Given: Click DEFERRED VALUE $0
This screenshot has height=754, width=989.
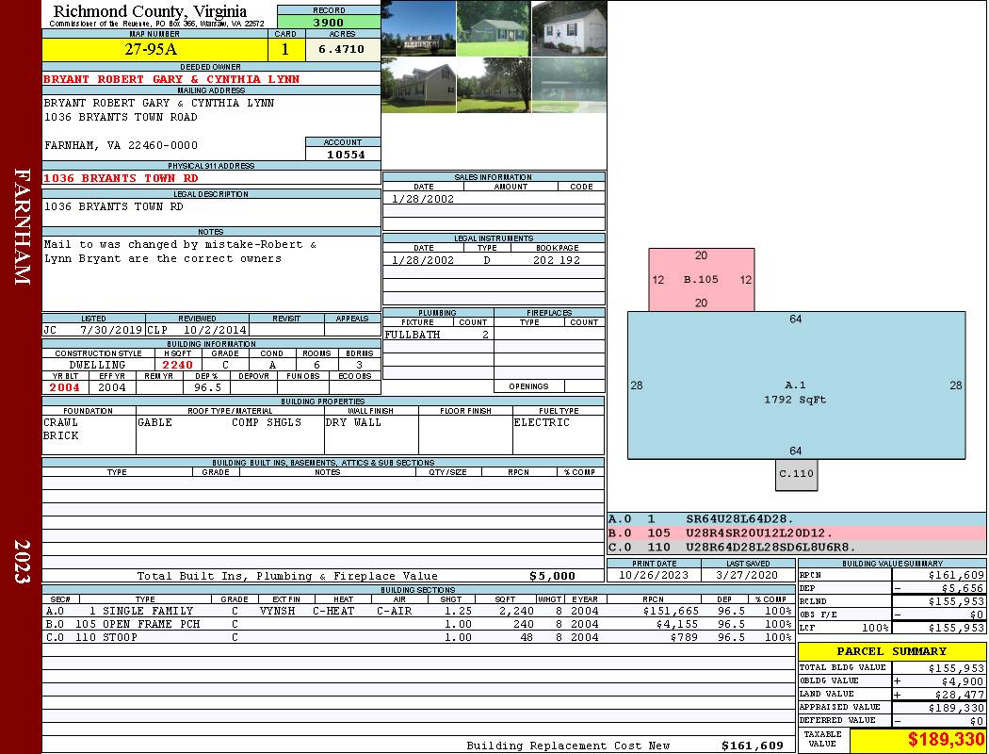Looking at the screenshot, I should pyautogui.click(x=977, y=721).
